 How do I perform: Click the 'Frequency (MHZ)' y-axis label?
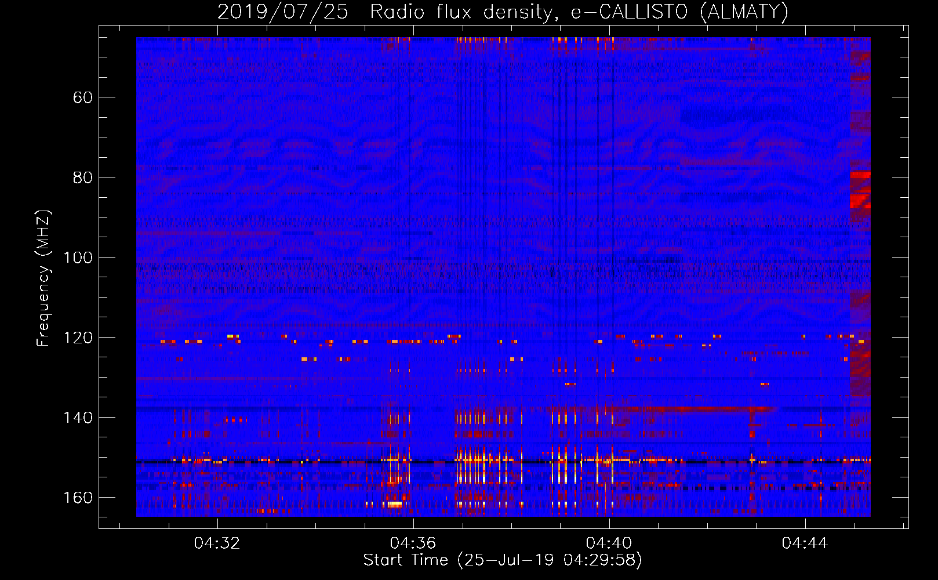43,278
